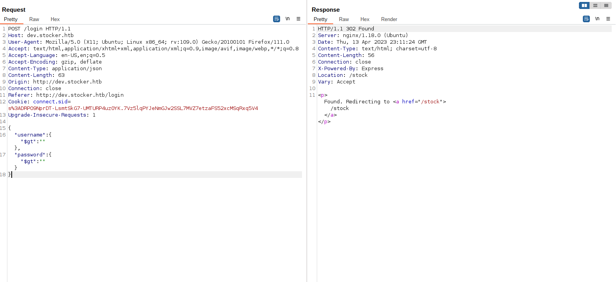
Task: Click the 'POST /login HTTP/1.1' request line
Action: (x=39, y=28)
